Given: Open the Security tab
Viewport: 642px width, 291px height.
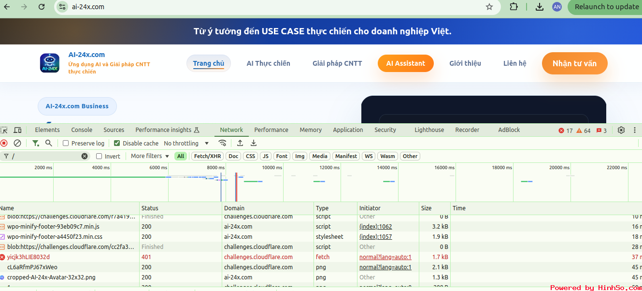Looking at the screenshot, I should point(385,130).
